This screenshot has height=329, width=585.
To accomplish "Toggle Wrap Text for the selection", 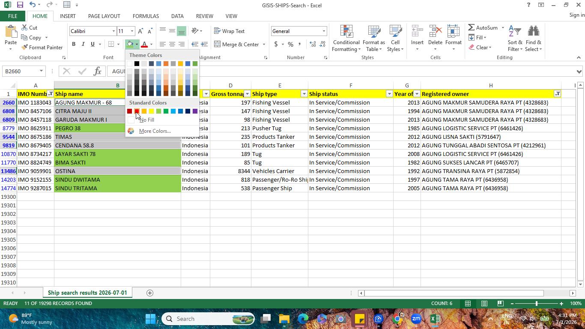I will coord(230,31).
